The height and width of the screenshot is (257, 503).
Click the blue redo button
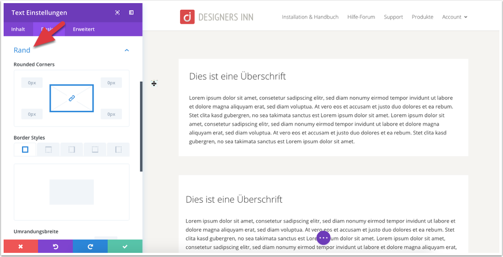tap(90, 246)
